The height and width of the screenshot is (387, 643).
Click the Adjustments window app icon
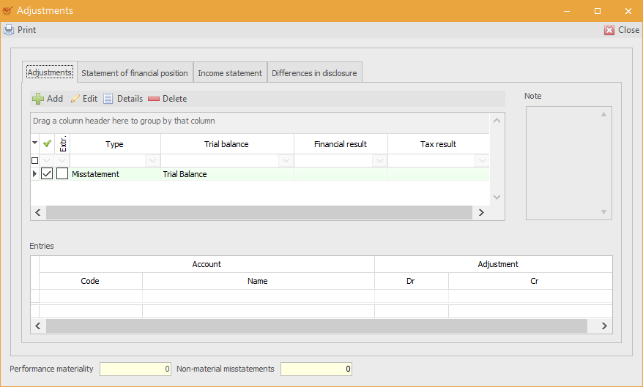tap(7, 11)
